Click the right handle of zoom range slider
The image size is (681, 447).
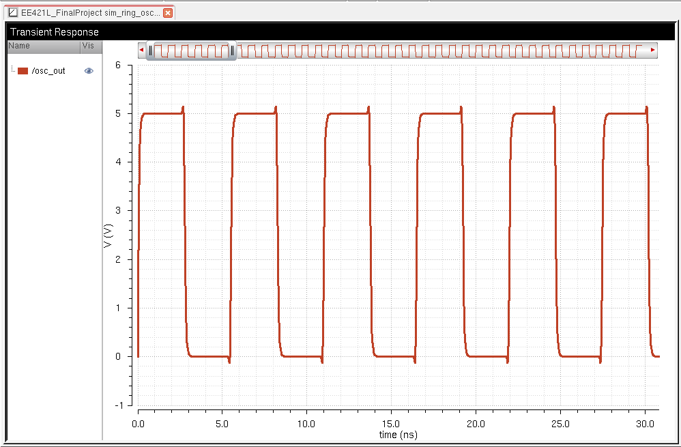tap(232, 50)
